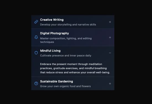Image resolution: width=152 pixels, height=104 pixels.
Task: Click the expanded Mindful Living description paragraph
Action: click(75, 68)
